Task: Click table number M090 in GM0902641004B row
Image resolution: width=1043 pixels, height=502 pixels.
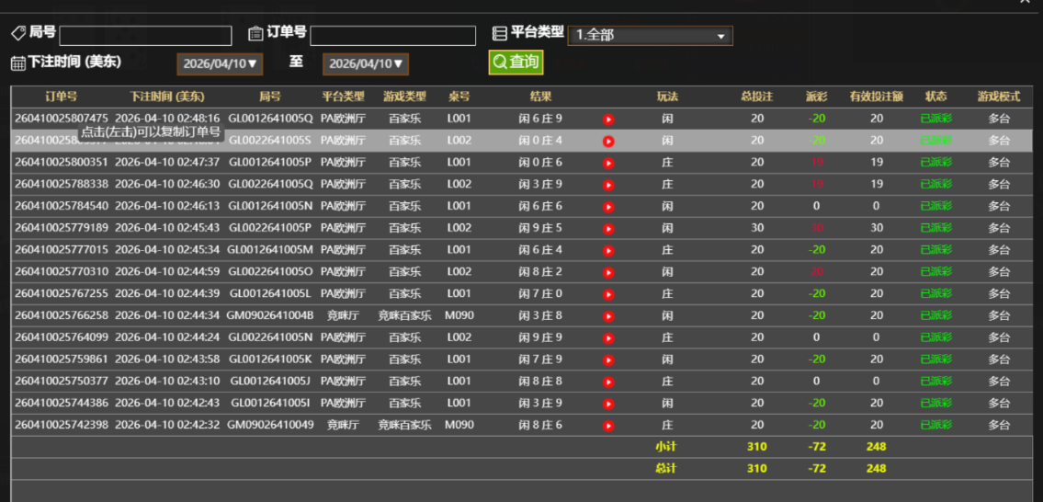Action: 459,315
